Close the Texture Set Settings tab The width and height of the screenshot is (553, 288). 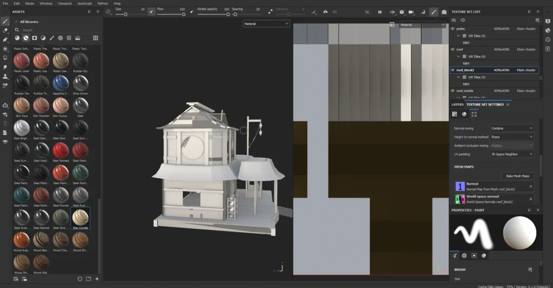click(508, 104)
